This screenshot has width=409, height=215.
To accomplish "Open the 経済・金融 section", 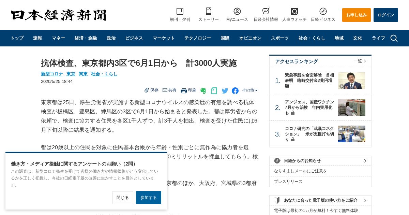I will tap(86, 38).
